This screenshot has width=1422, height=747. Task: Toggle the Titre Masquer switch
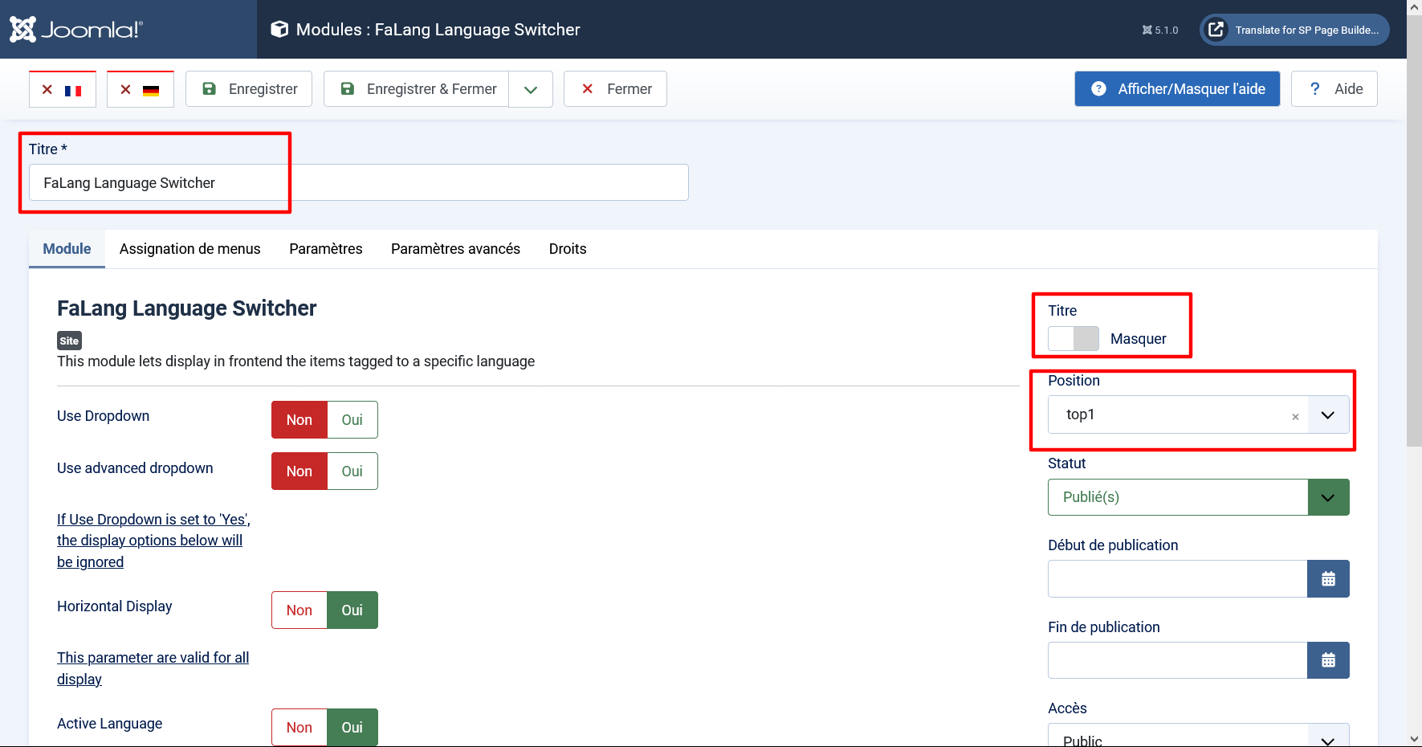click(x=1074, y=339)
